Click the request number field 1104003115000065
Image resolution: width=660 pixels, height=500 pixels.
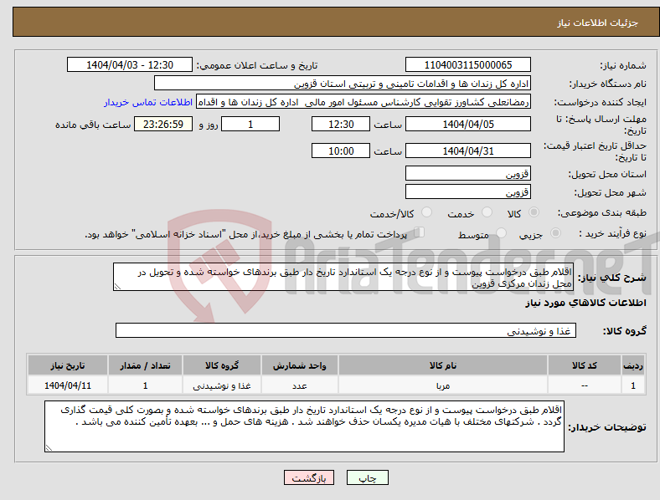pyautogui.click(x=467, y=64)
